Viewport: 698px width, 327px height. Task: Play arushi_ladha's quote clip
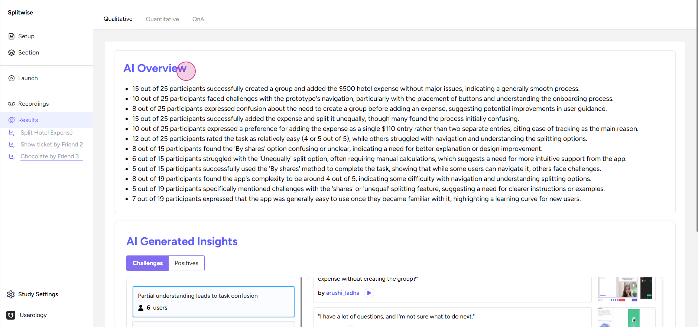pos(369,293)
